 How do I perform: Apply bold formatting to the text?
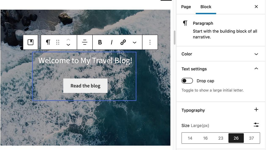(100, 42)
